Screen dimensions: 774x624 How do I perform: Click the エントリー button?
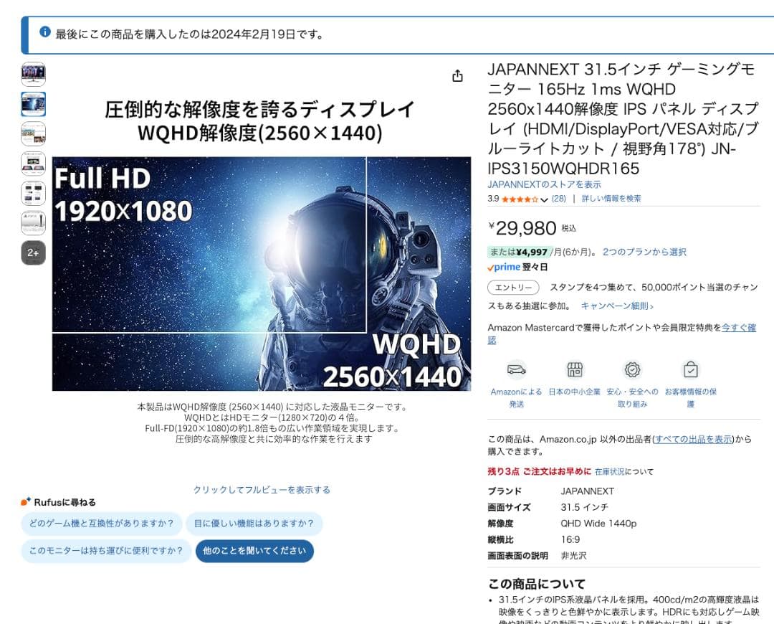click(x=513, y=286)
